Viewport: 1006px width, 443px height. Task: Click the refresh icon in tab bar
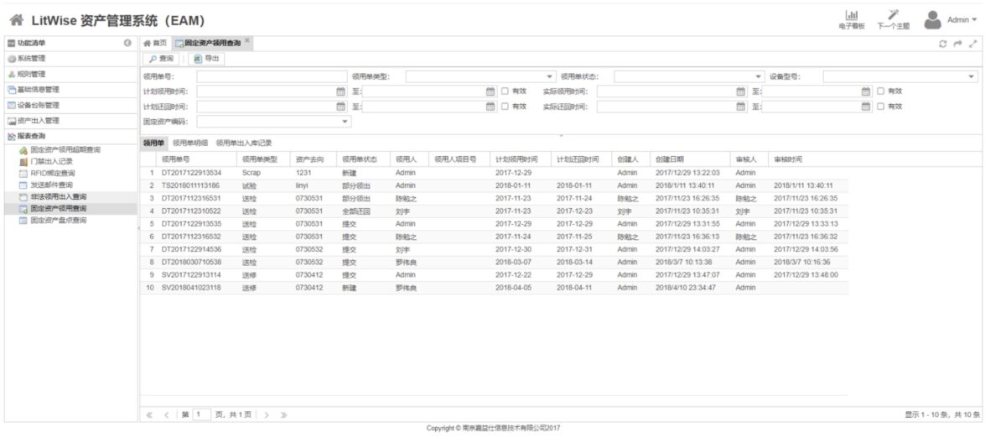coord(942,44)
